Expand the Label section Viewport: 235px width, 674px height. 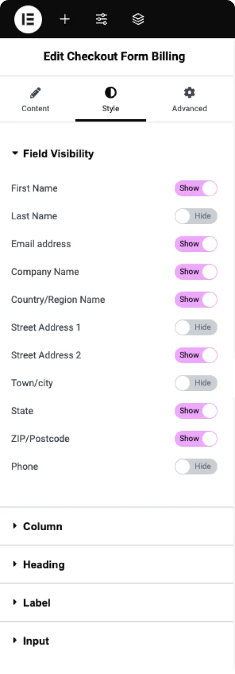coord(116,602)
